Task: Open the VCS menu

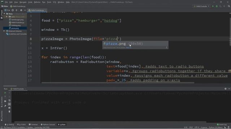Action: [55, 2]
